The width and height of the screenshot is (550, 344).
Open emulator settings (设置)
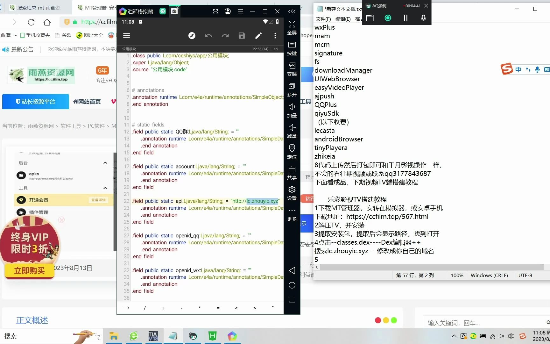292,193
